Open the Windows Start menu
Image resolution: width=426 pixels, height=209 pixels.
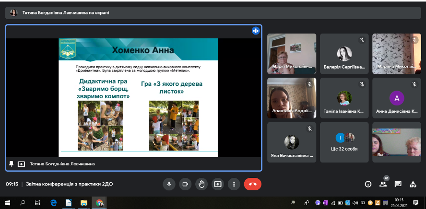[x=8, y=203]
